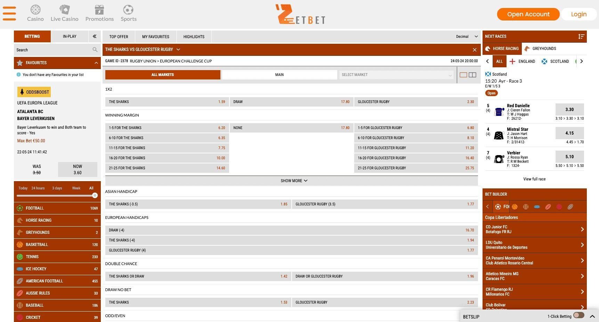Open the Highlights tab

pyautogui.click(x=194, y=37)
